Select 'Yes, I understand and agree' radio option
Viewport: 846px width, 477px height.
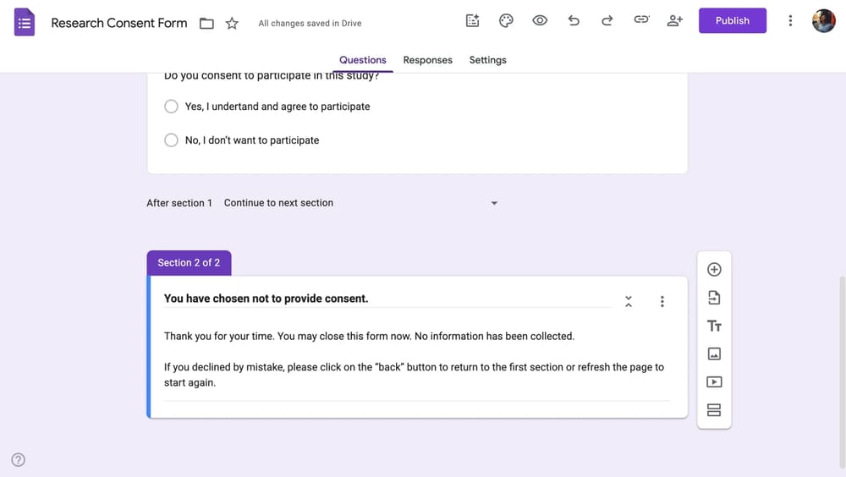tap(171, 107)
